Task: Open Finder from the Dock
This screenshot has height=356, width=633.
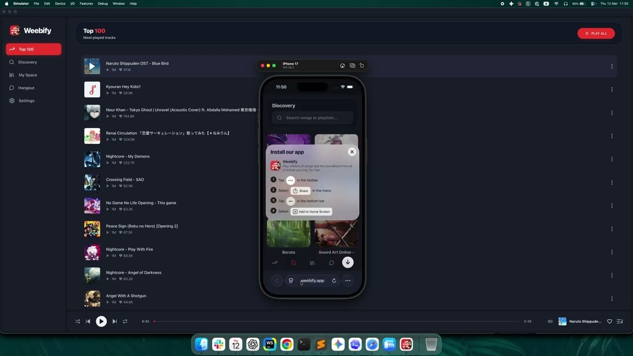Action: point(201,344)
